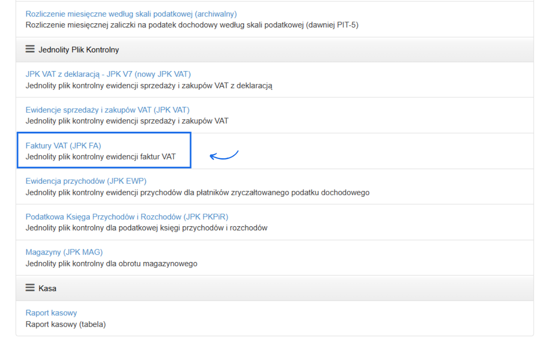The width and height of the screenshot is (554, 339).
Task: Collapse the Jednolity Plik Kontrolny section header
Action: pos(79,50)
